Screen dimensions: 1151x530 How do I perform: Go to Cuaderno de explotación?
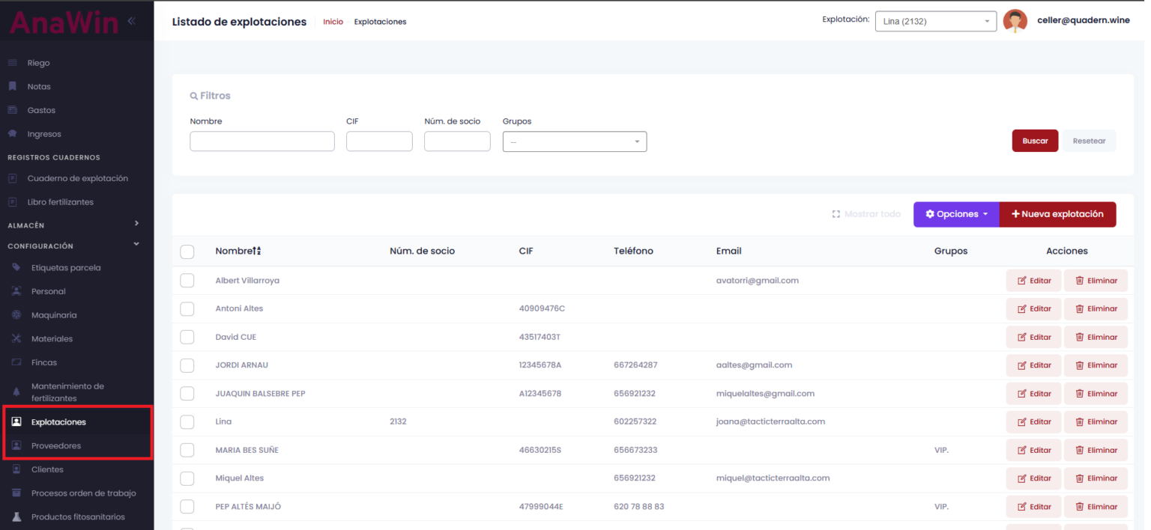(x=77, y=179)
